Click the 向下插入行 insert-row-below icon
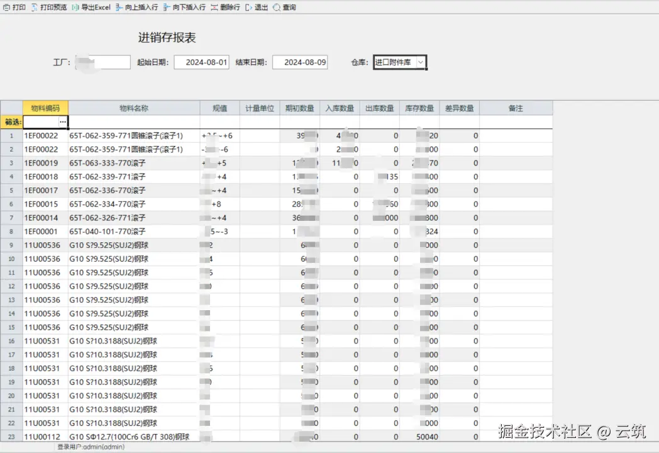 [x=167, y=7]
